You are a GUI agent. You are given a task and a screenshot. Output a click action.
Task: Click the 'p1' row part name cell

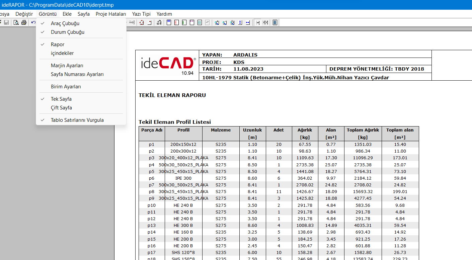(x=152, y=145)
